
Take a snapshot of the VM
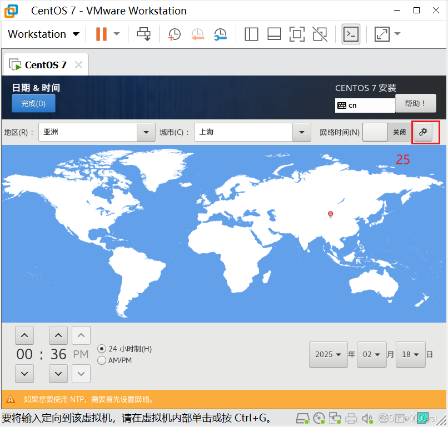pos(175,34)
